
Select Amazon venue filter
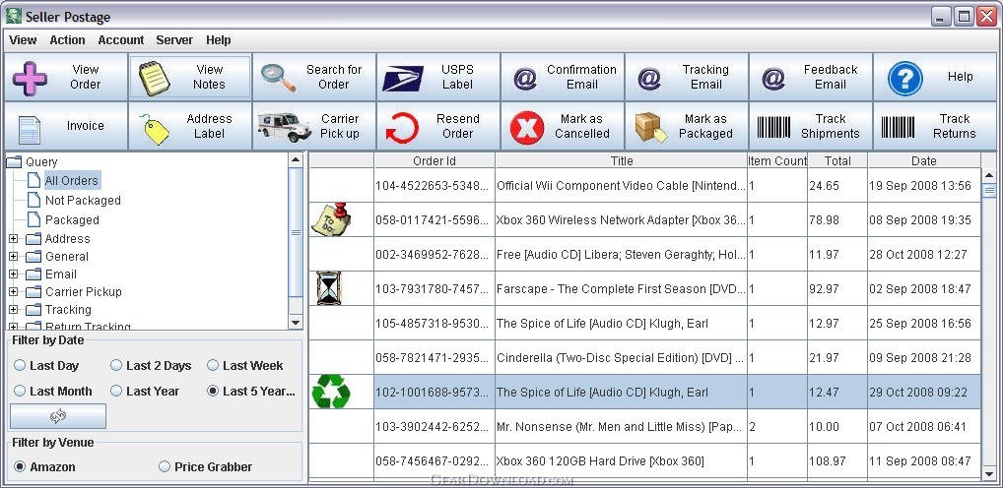pos(44,467)
